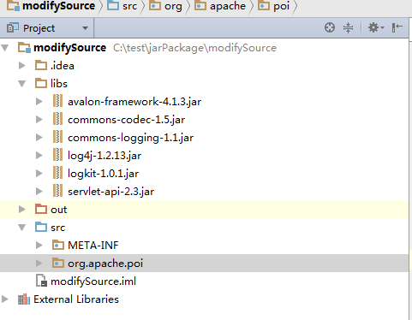
Task: Click src in the breadcrumb bar
Action: click(130, 6)
